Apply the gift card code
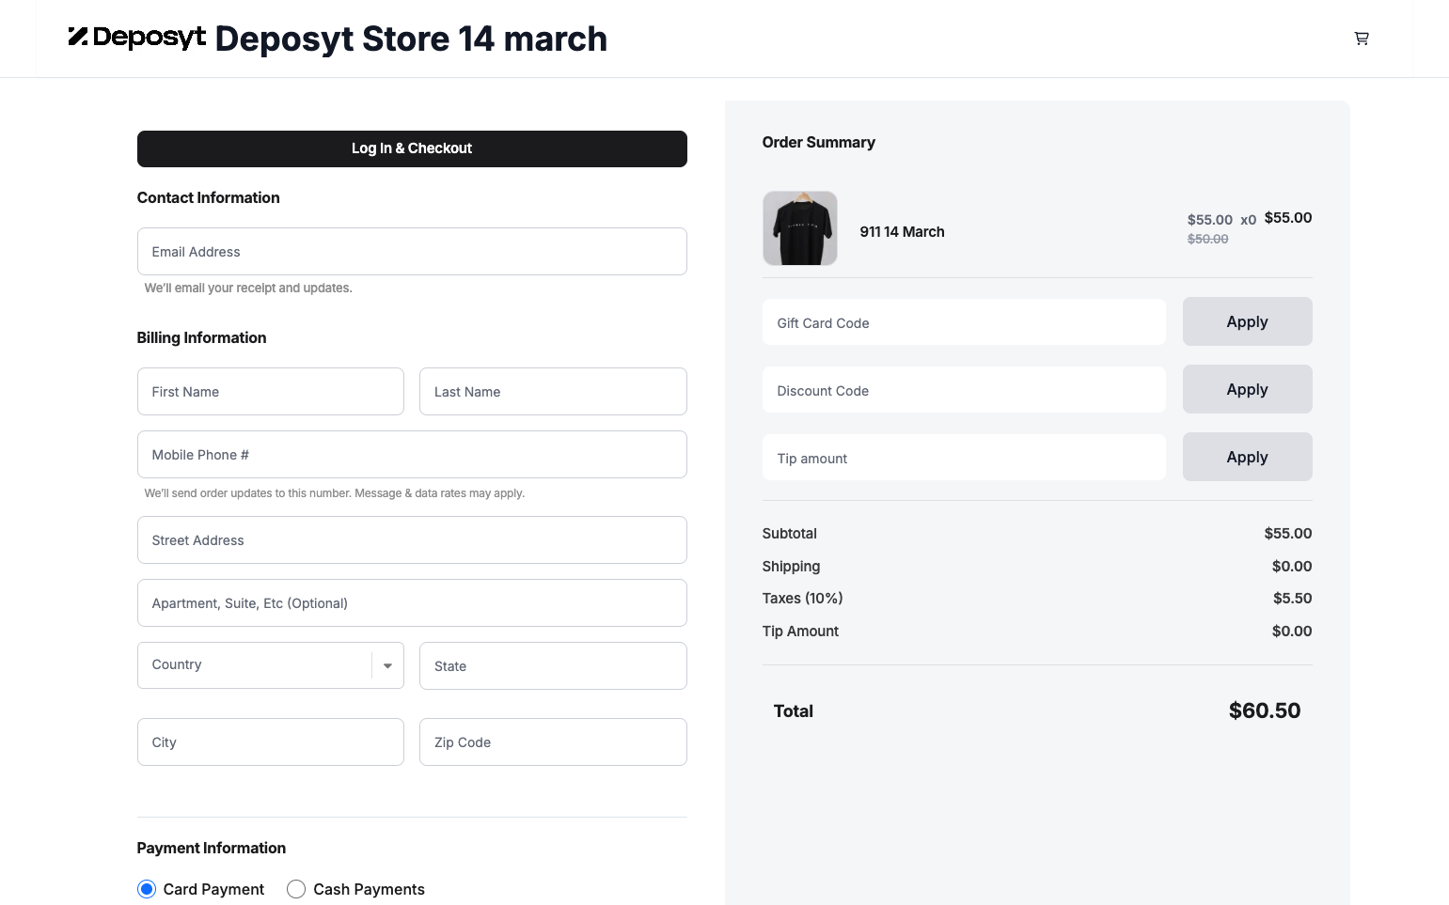This screenshot has height=905, width=1449. click(1247, 321)
